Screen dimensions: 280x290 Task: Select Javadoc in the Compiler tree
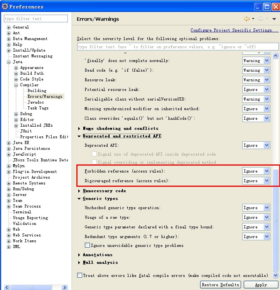click(35, 102)
